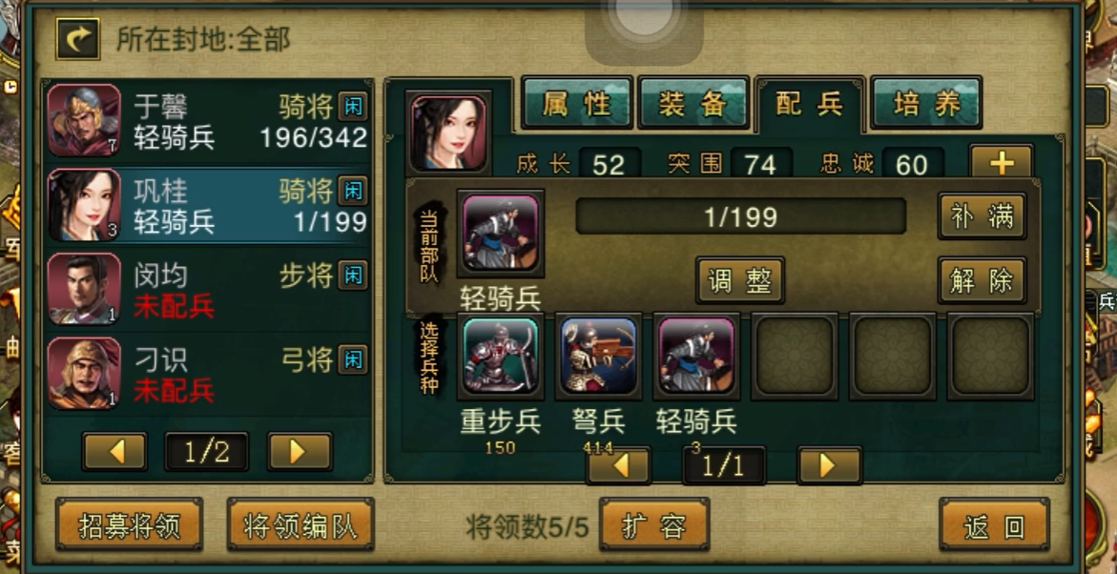Select the 弩兵 crossbowman troop icon

(x=598, y=356)
